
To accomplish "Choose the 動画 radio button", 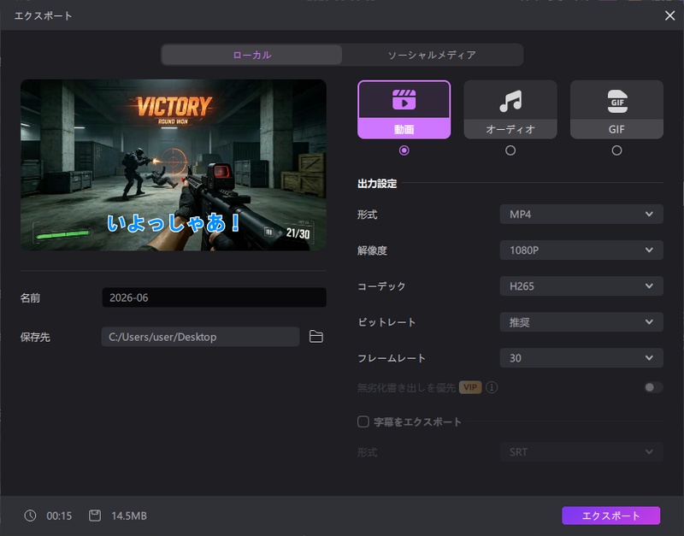I will tap(404, 150).
